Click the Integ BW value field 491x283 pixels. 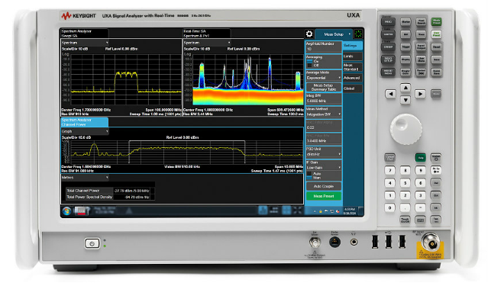point(324,101)
